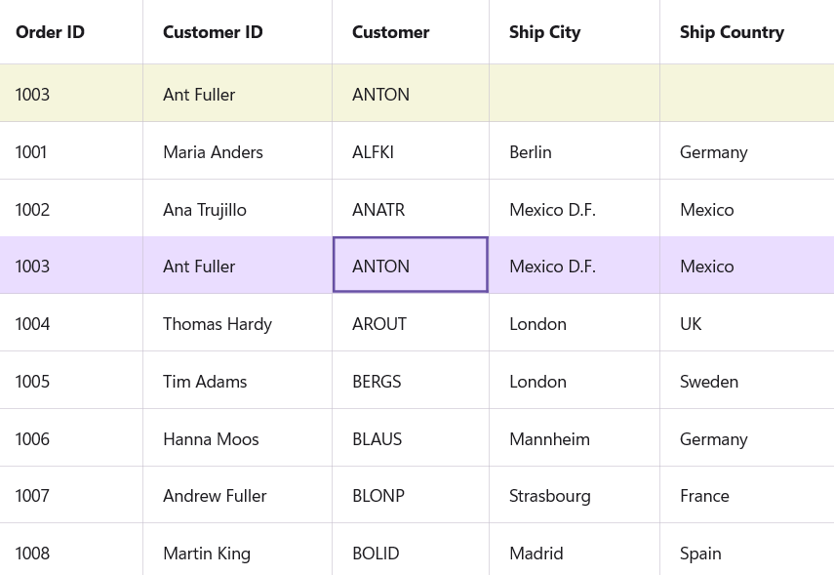Select the Strasbourg ship city cell

point(550,496)
